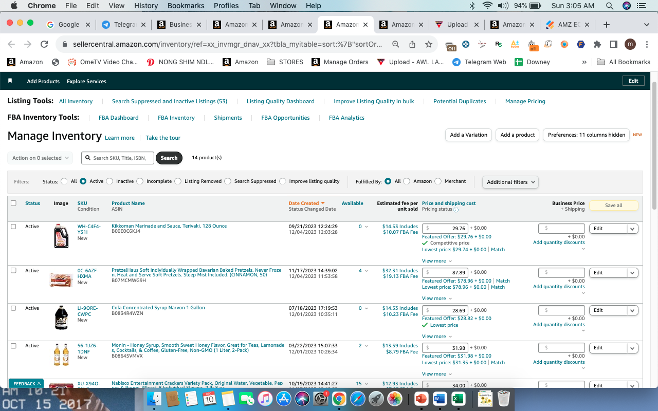658x411 pixels.
Task: Switch to the 'Upload' browser tab
Action: coord(457,25)
